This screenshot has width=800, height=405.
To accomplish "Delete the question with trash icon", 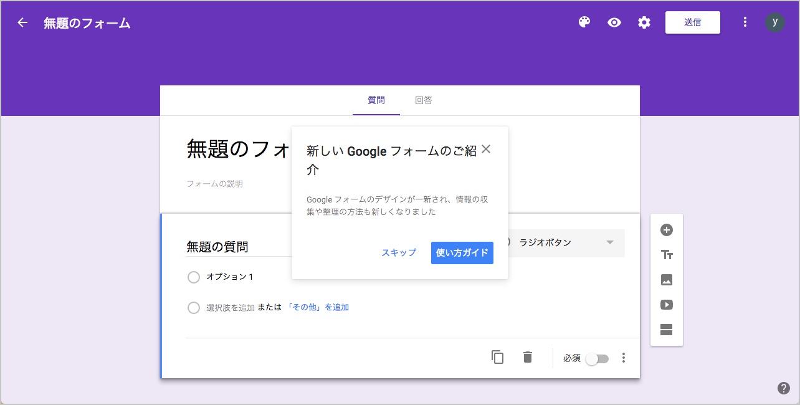I will click(x=528, y=357).
